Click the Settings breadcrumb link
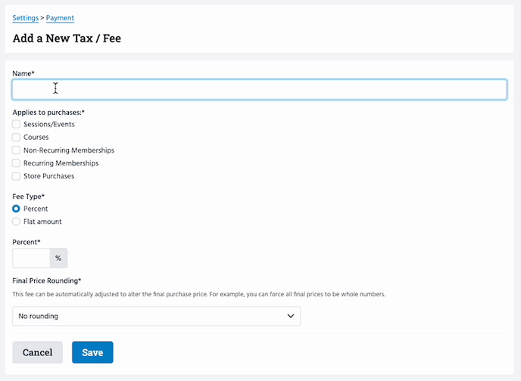The width and height of the screenshot is (521, 381). click(x=26, y=17)
